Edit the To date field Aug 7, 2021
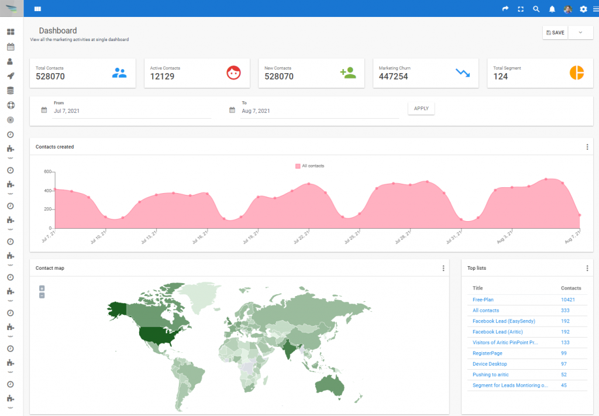 click(320, 111)
